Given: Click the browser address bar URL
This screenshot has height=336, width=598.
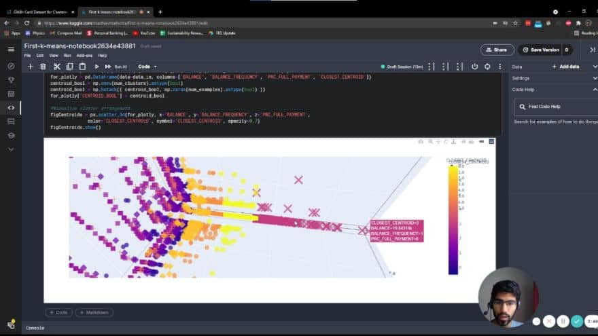Looking at the screenshot, I should 126,23.
